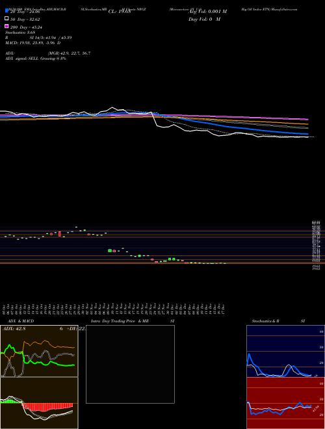Click the empty intraday trading price panel
Screen dimensions: 325x429
tap(130, 364)
